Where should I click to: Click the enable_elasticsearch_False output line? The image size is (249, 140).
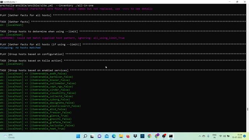click(x=40, y=106)
